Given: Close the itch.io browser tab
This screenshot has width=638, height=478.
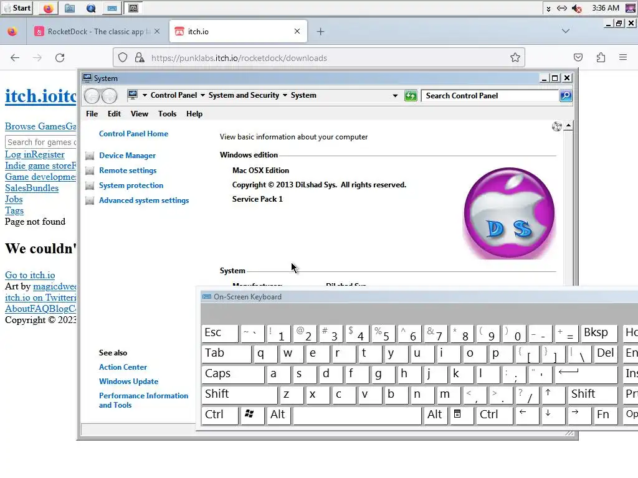Looking at the screenshot, I should tap(297, 31).
